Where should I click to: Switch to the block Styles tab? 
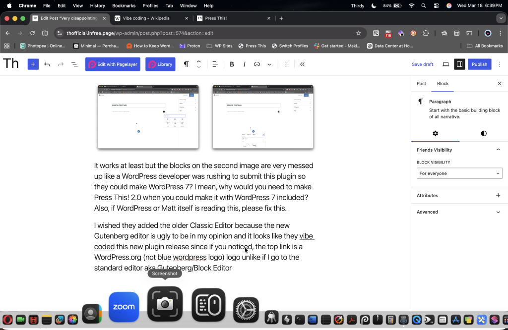click(484, 133)
